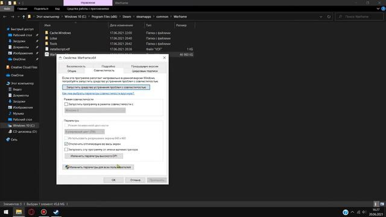Open Музыка under This PC
Screen dimensions: 386x217
click(18, 113)
